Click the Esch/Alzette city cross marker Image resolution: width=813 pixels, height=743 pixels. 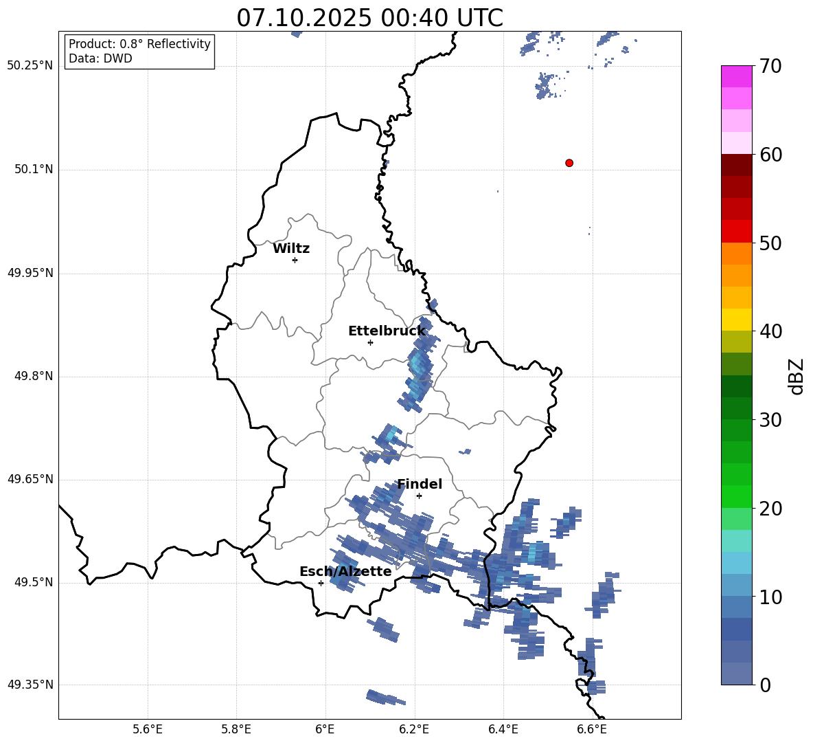click(x=321, y=583)
